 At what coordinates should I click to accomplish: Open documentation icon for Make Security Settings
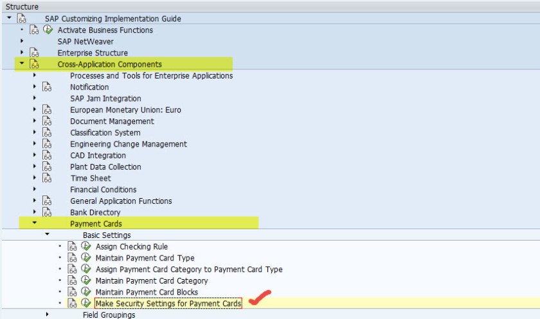tap(72, 303)
